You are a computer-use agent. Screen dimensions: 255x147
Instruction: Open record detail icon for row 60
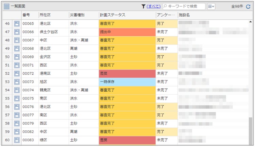[x=17, y=140]
